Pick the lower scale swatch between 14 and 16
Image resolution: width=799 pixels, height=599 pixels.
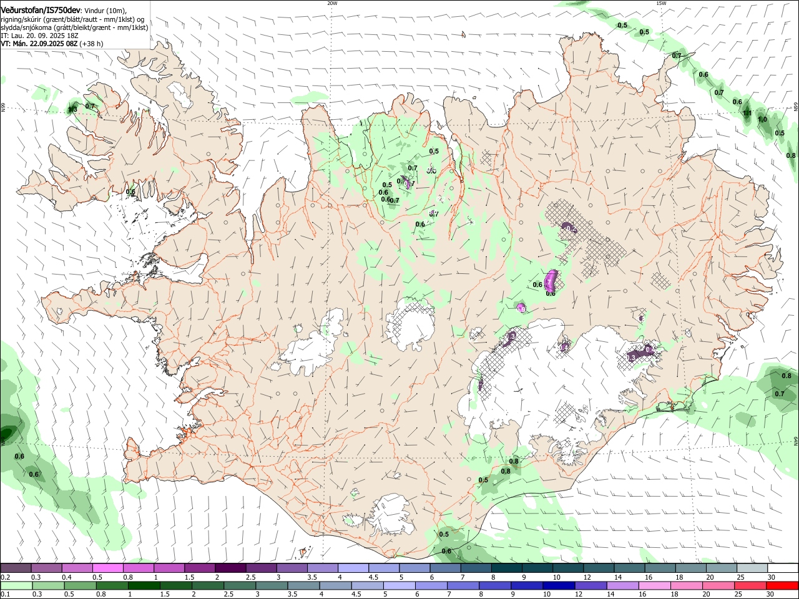click(622, 585)
